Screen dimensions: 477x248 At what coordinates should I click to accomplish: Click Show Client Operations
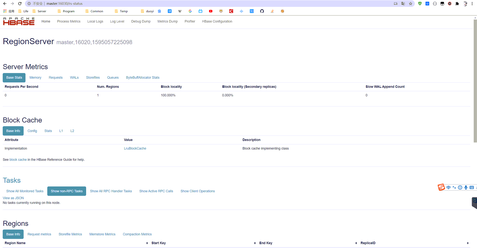[x=198, y=191]
